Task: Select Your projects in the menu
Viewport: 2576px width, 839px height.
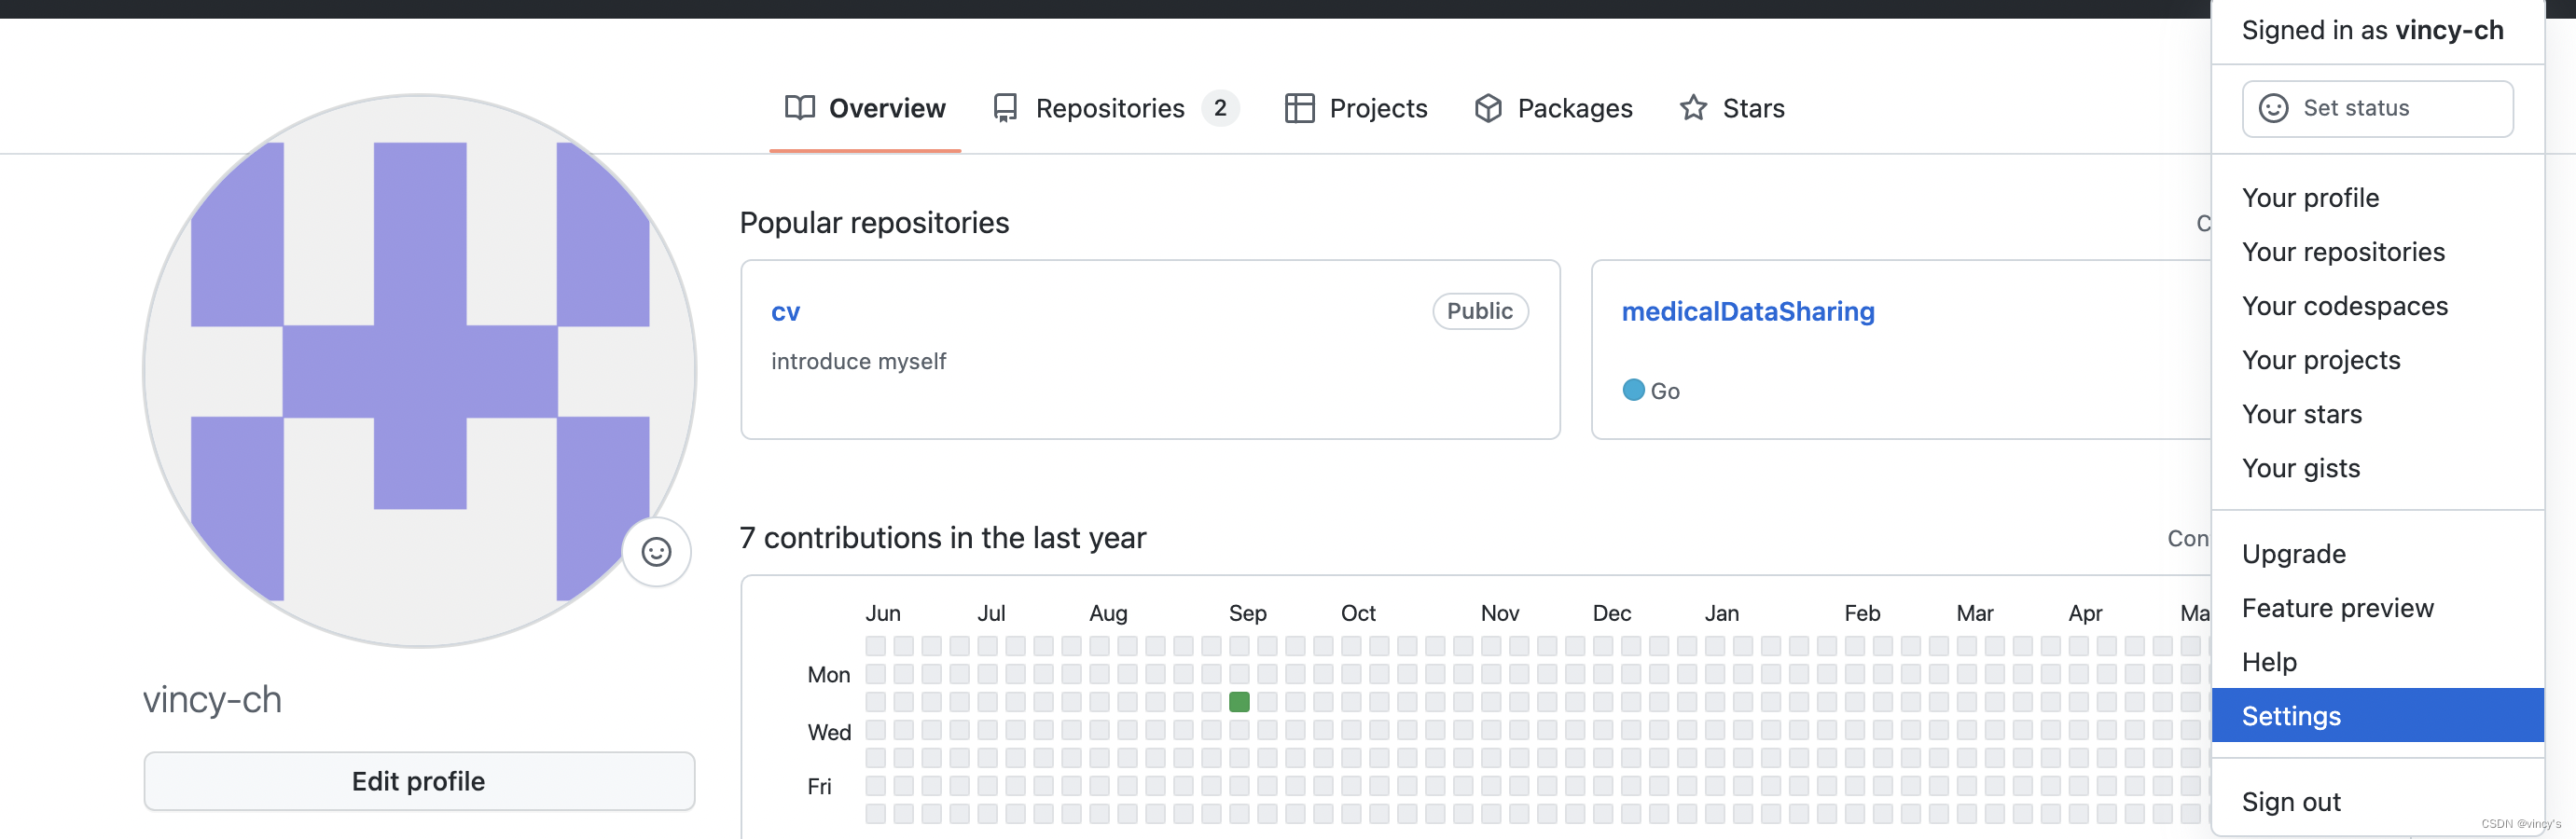Action: point(2377,360)
